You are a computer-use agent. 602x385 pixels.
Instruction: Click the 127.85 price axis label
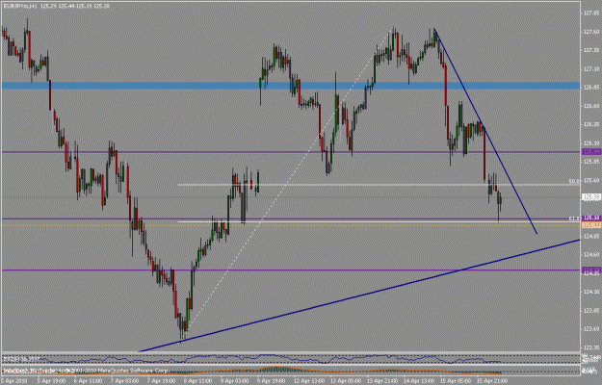coord(591,13)
